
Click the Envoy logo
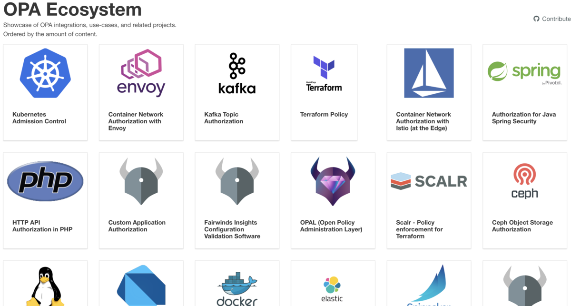tap(141, 73)
